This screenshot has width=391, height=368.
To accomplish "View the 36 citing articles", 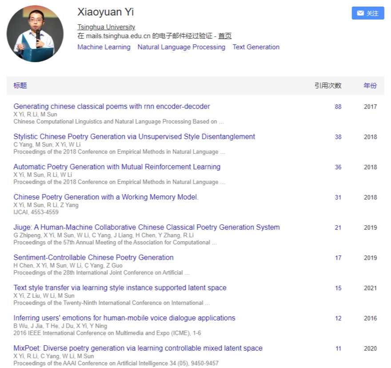I will tap(338, 167).
